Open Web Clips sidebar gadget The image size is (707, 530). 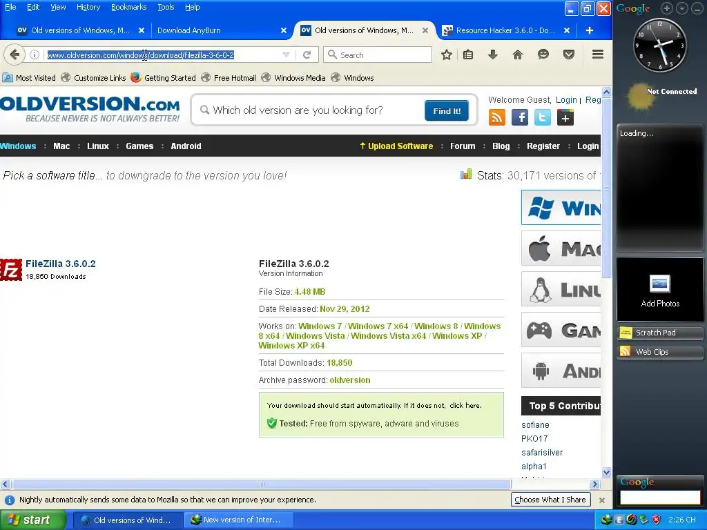click(x=659, y=352)
